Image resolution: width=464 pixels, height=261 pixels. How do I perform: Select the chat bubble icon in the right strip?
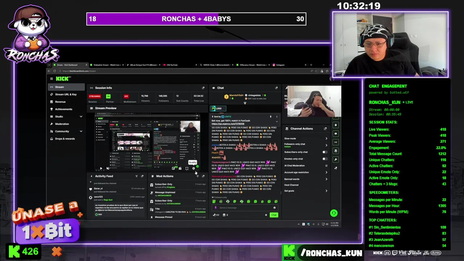336,133
